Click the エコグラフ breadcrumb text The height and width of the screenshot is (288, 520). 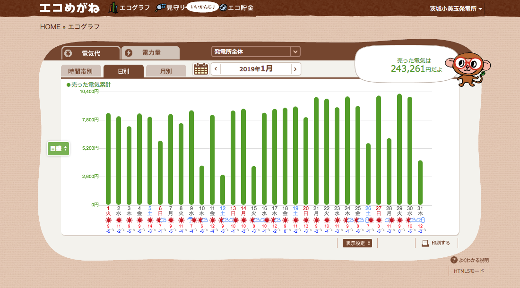point(84,27)
